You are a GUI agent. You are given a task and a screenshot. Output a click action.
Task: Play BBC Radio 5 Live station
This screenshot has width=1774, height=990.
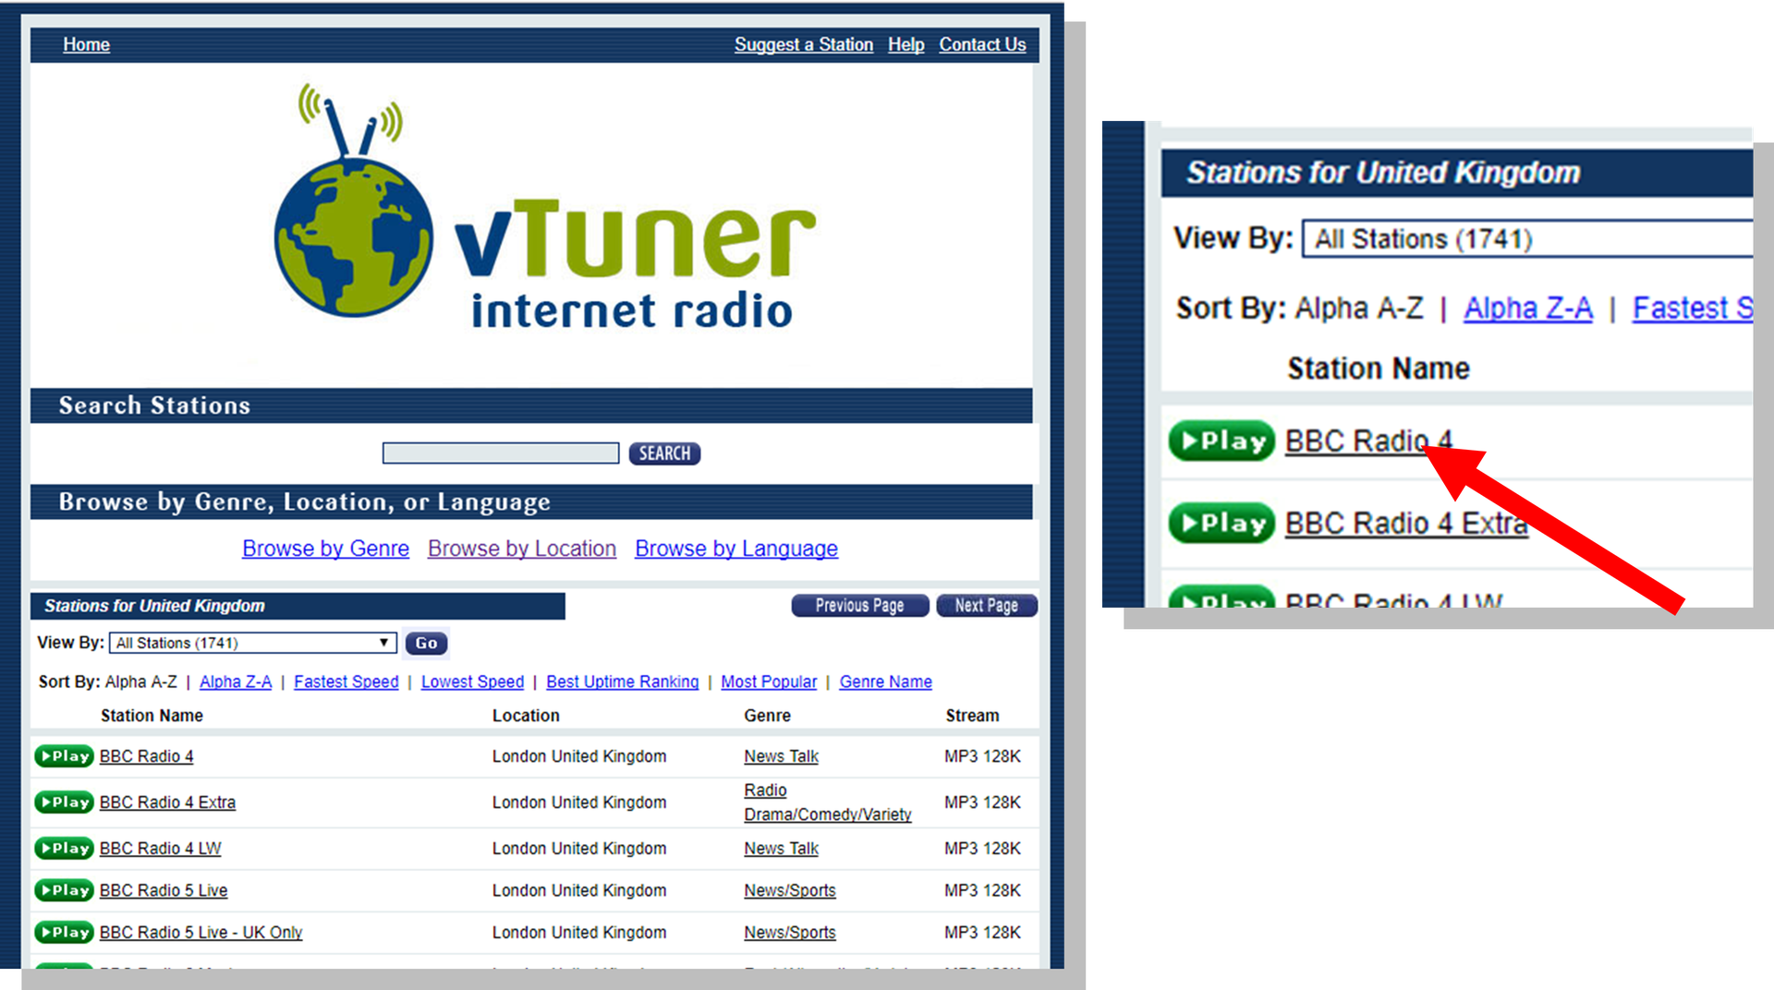coord(64,890)
